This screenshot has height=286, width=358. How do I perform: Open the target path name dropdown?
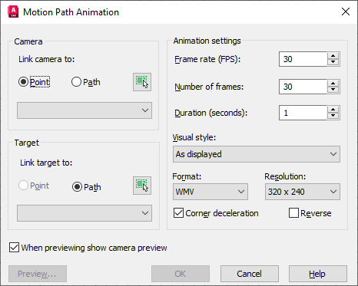click(85, 213)
